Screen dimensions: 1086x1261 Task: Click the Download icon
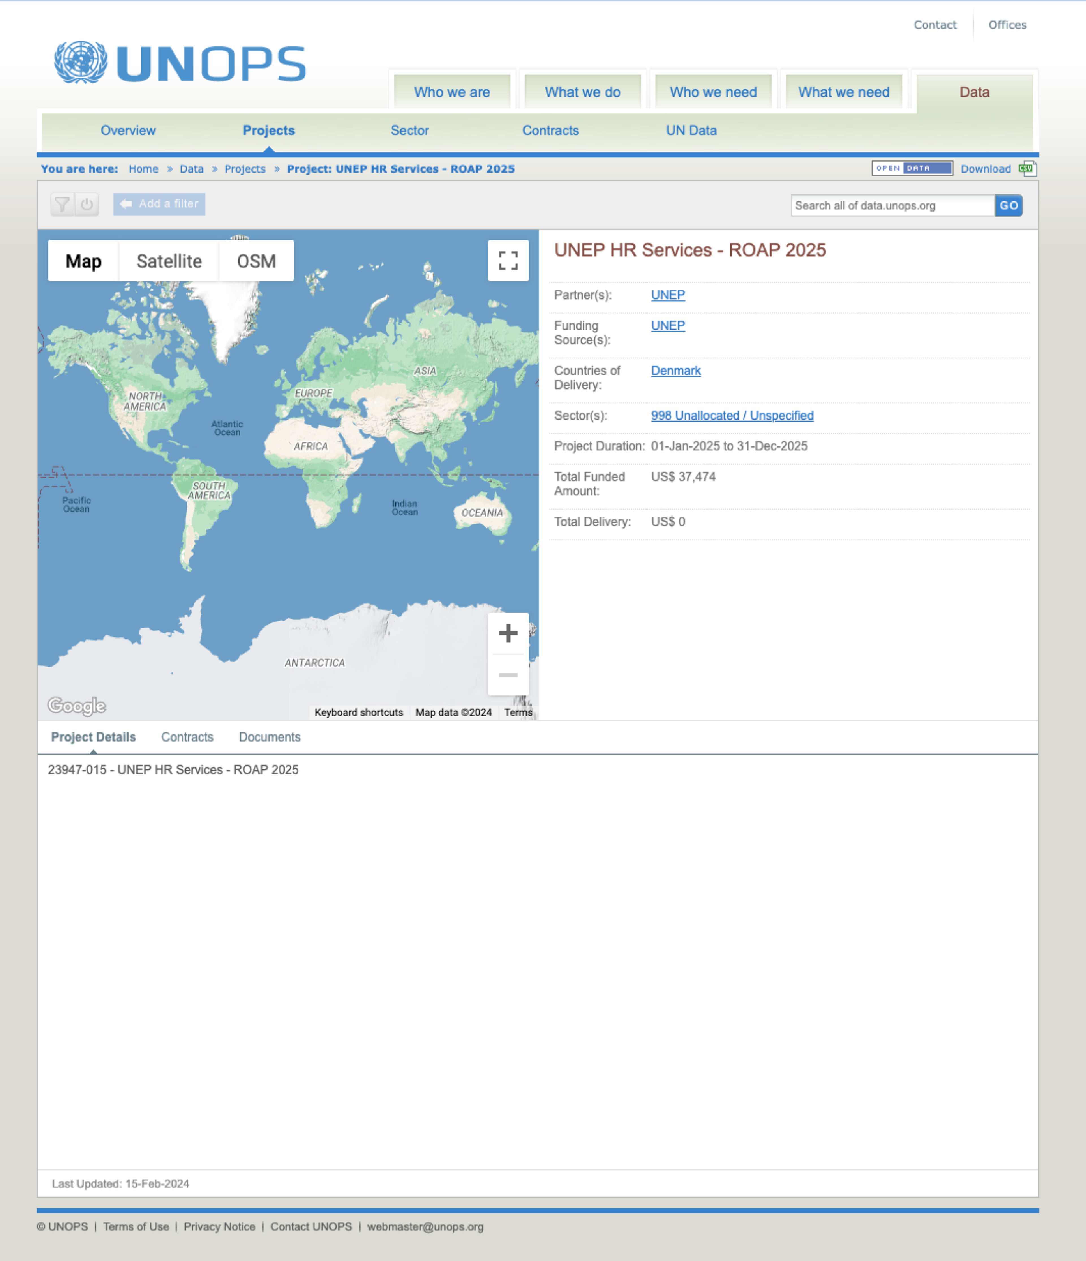(1024, 168)
